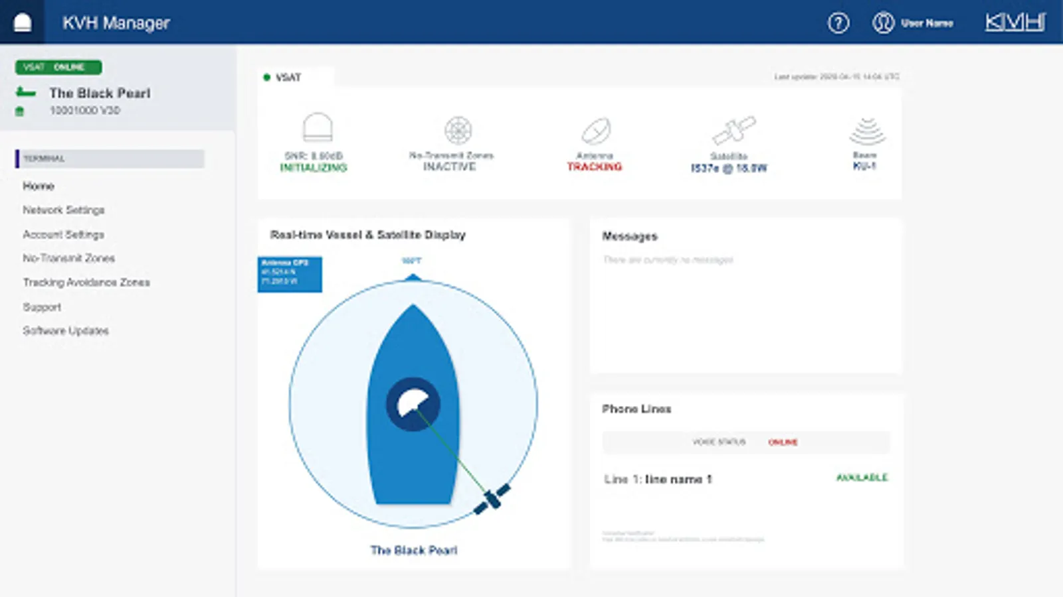Click the KU-1 beam value
The height and width of the screenshot is (597, 1063).
click(x=864, y=166)
